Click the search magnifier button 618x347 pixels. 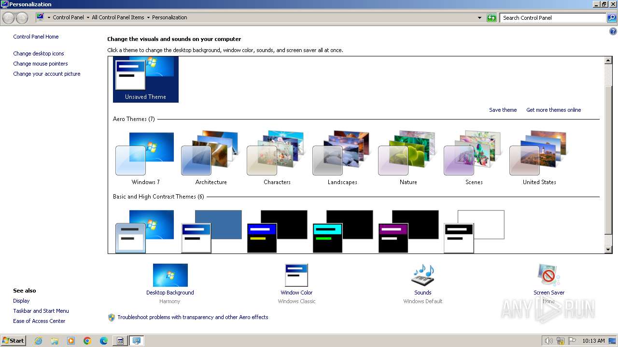point(612,18)
